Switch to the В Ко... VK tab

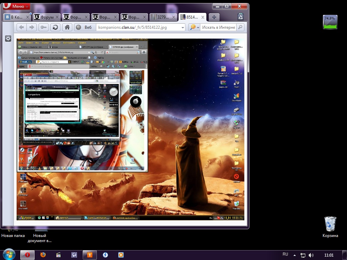(17, 17)
